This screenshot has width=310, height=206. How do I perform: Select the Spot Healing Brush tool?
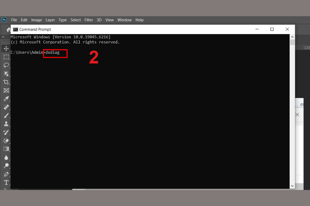(x=6, y=107)
